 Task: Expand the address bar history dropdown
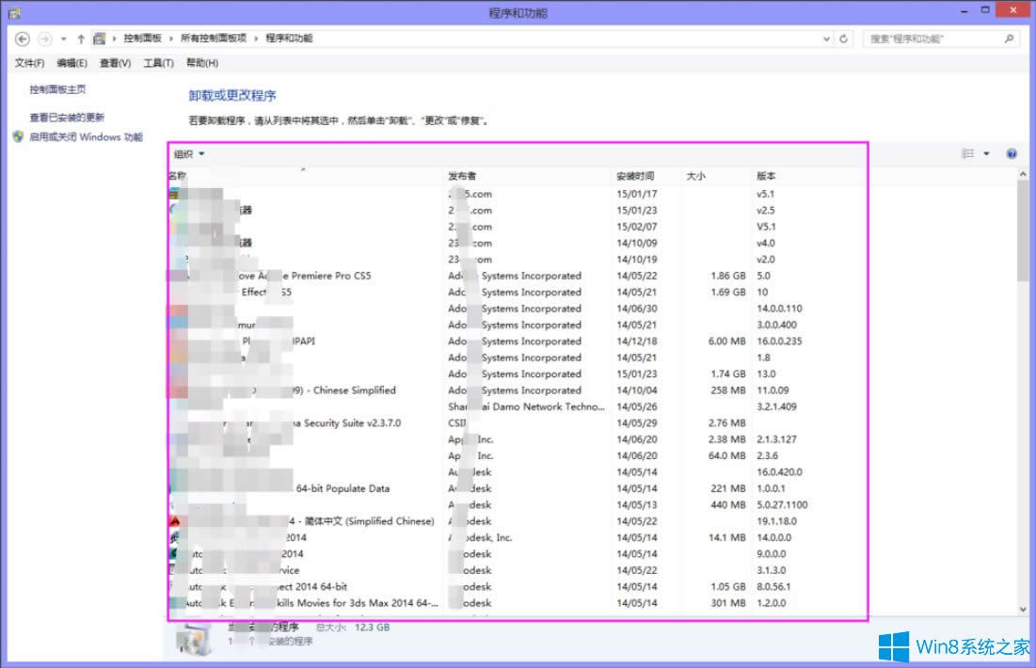click(x=827, y=39)
